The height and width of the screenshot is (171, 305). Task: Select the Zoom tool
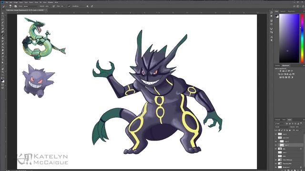pos(2,72)
